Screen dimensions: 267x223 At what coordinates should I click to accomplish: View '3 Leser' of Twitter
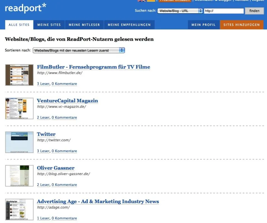coord(43,151)
